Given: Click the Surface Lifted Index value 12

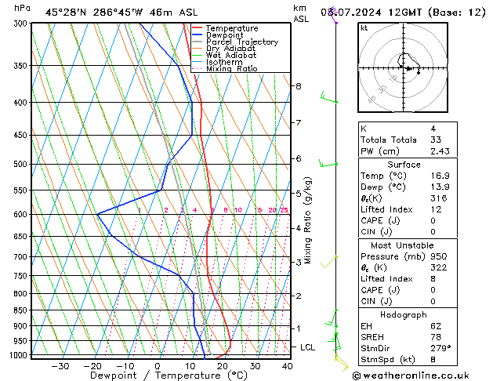Looking at the screenshot, I should coord(436,209).
